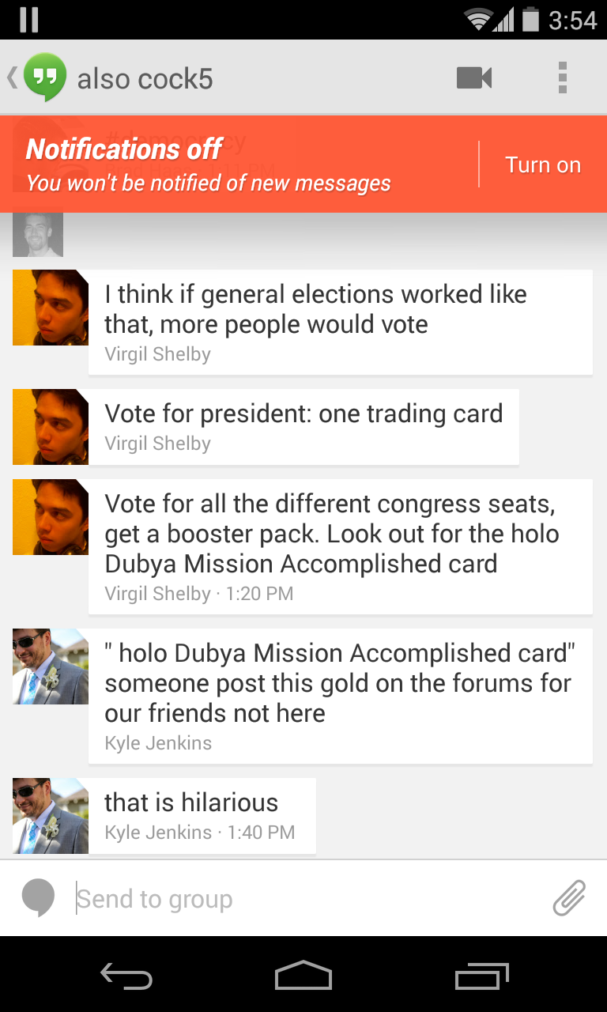Open the three-dot overflow menu

[563, 77]
